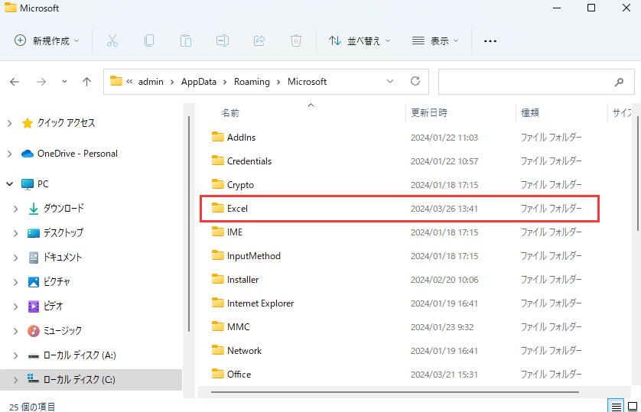Select the AddIns folder icon
Screen dimensions: 641x412
[218, 137]
